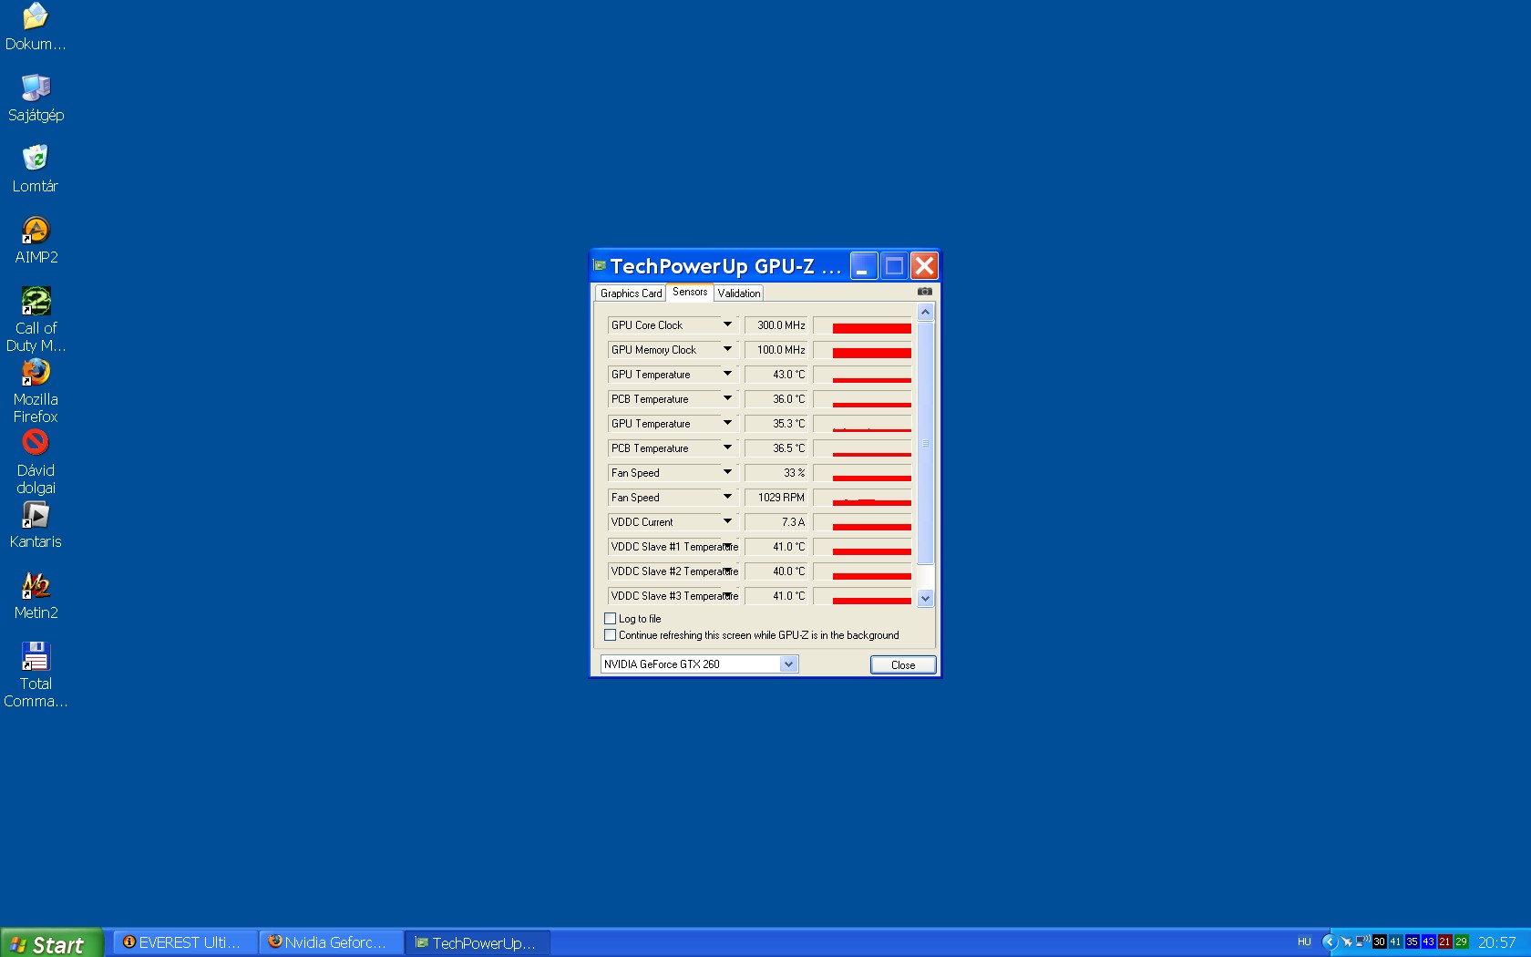Open the NVIDIA GeForce GTX 260 card selector

[x=699, y=664]
